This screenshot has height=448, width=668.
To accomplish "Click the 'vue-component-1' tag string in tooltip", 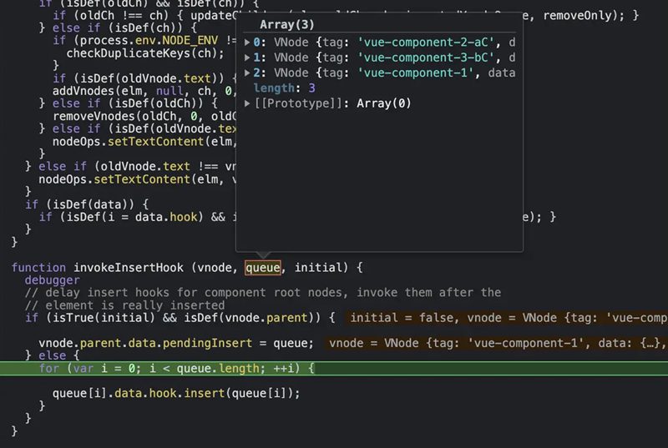I will 409,73.
